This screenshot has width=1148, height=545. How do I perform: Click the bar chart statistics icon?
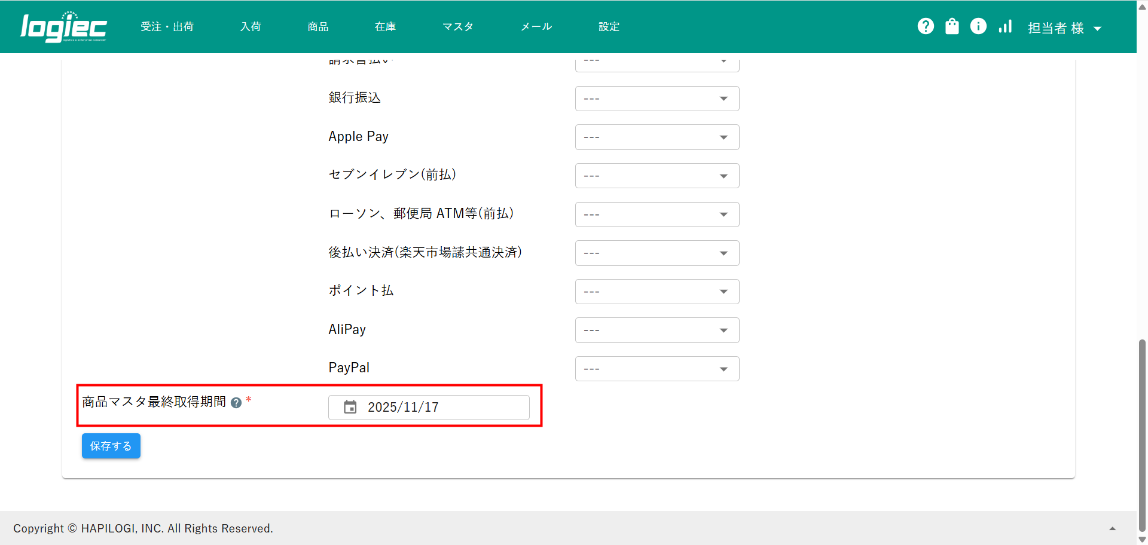(x=1005, y=26)
